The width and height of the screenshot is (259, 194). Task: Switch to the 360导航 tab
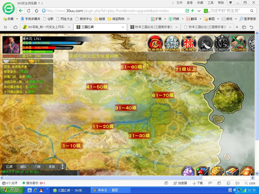46,27
